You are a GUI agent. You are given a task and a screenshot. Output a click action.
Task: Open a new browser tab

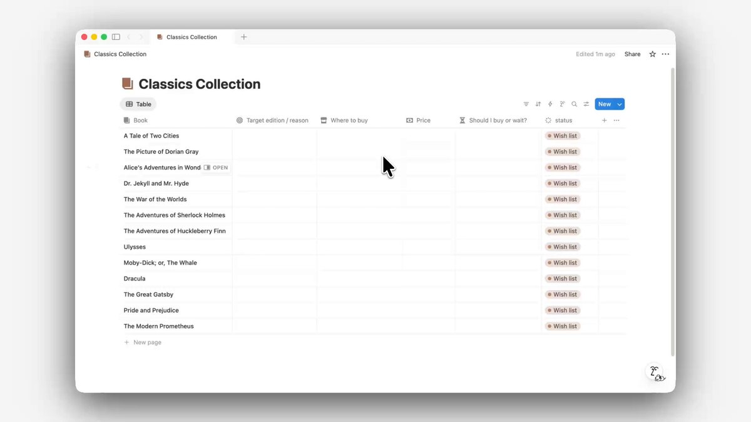tap(244, 37)
